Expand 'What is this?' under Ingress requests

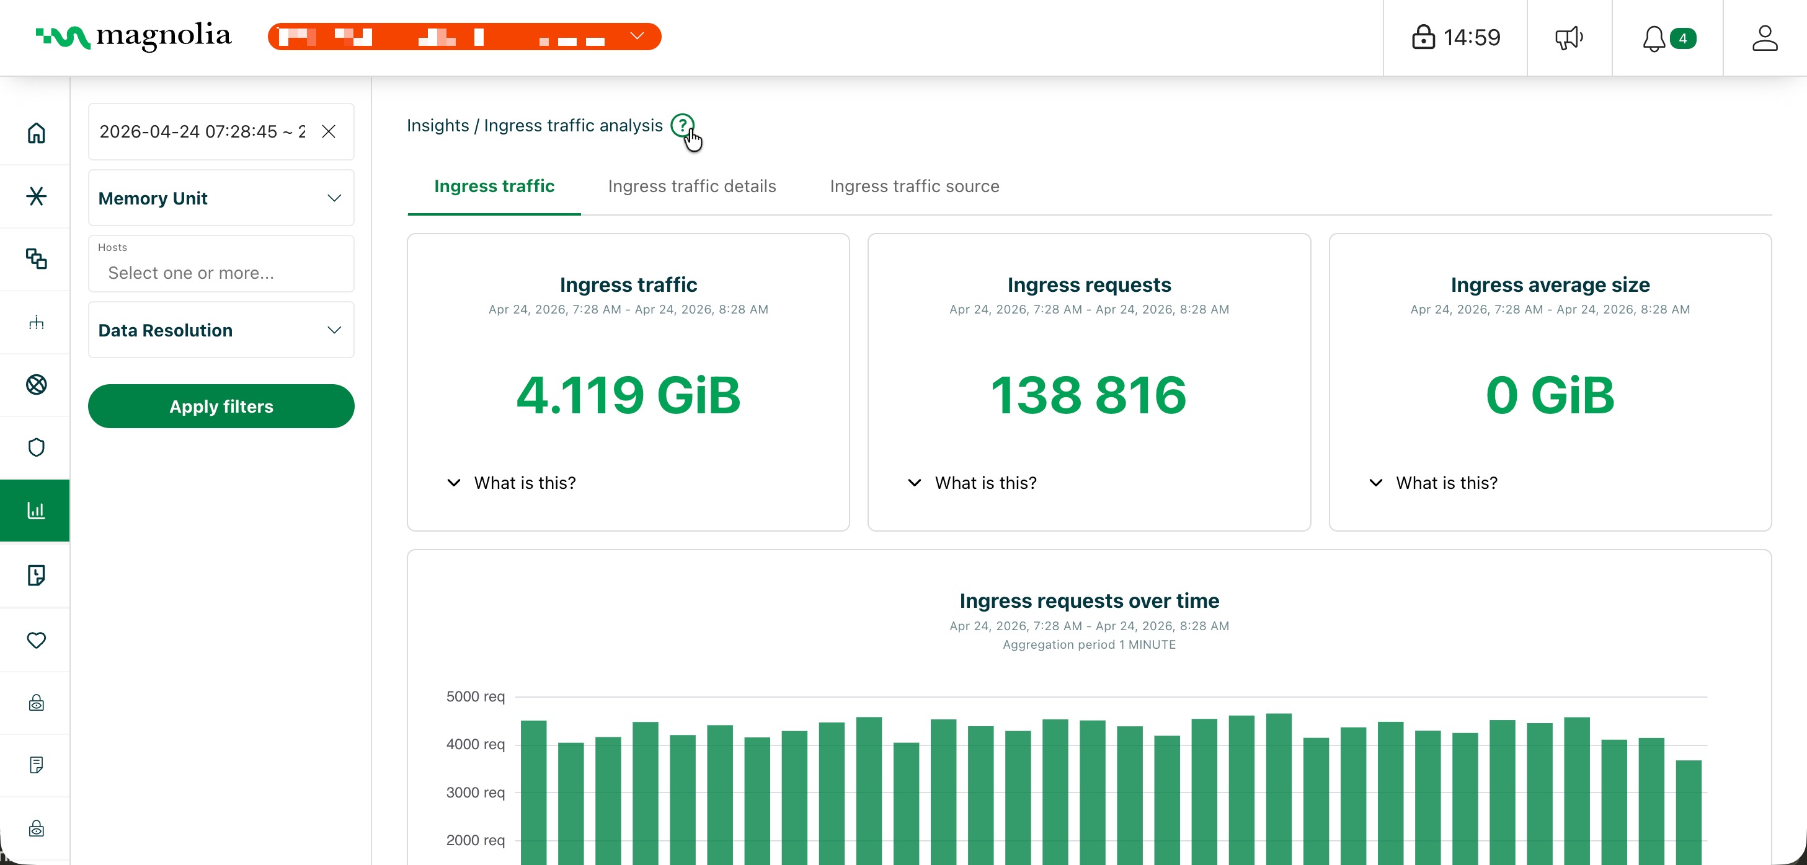click(972, 482)
